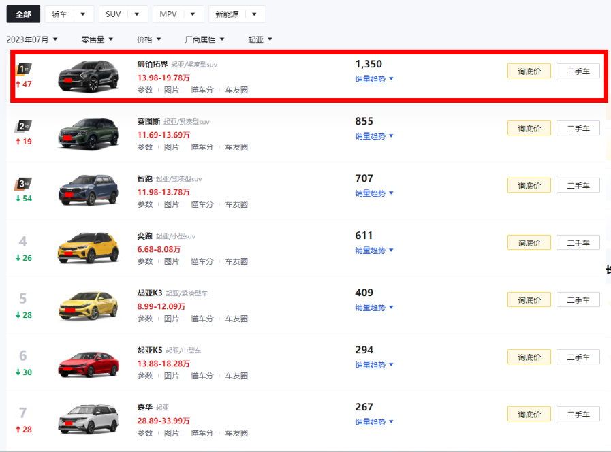
Task: Expand the 价格 filter dropdown
Action: pos(149,39)
